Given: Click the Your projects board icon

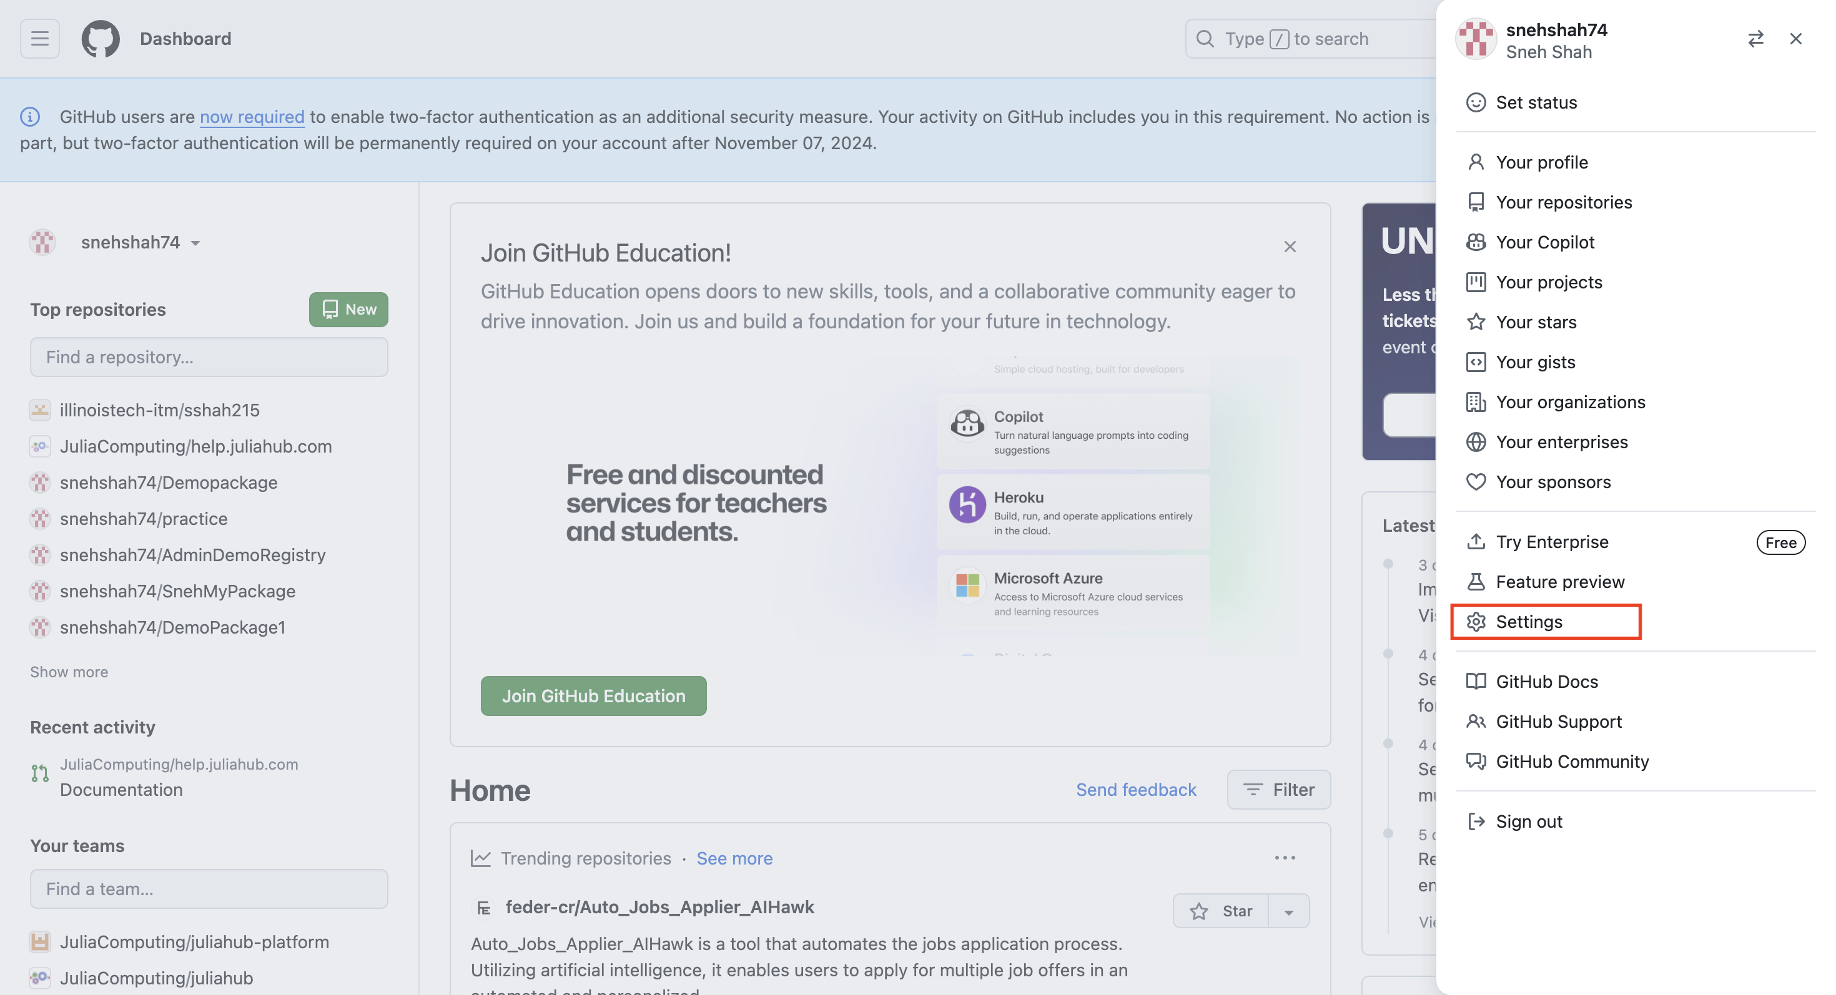Looking at the screenshot, I should point(1476,282).
